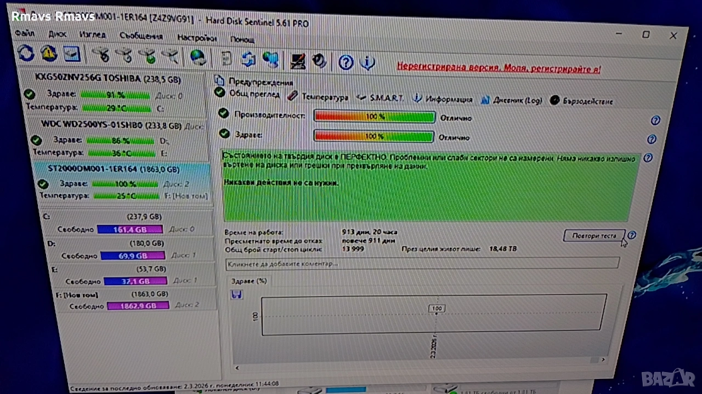The image size is (702, 394).
Task: Click the graph's right scroll arrow
Action: pyautogui.click(x=603, y=360)
